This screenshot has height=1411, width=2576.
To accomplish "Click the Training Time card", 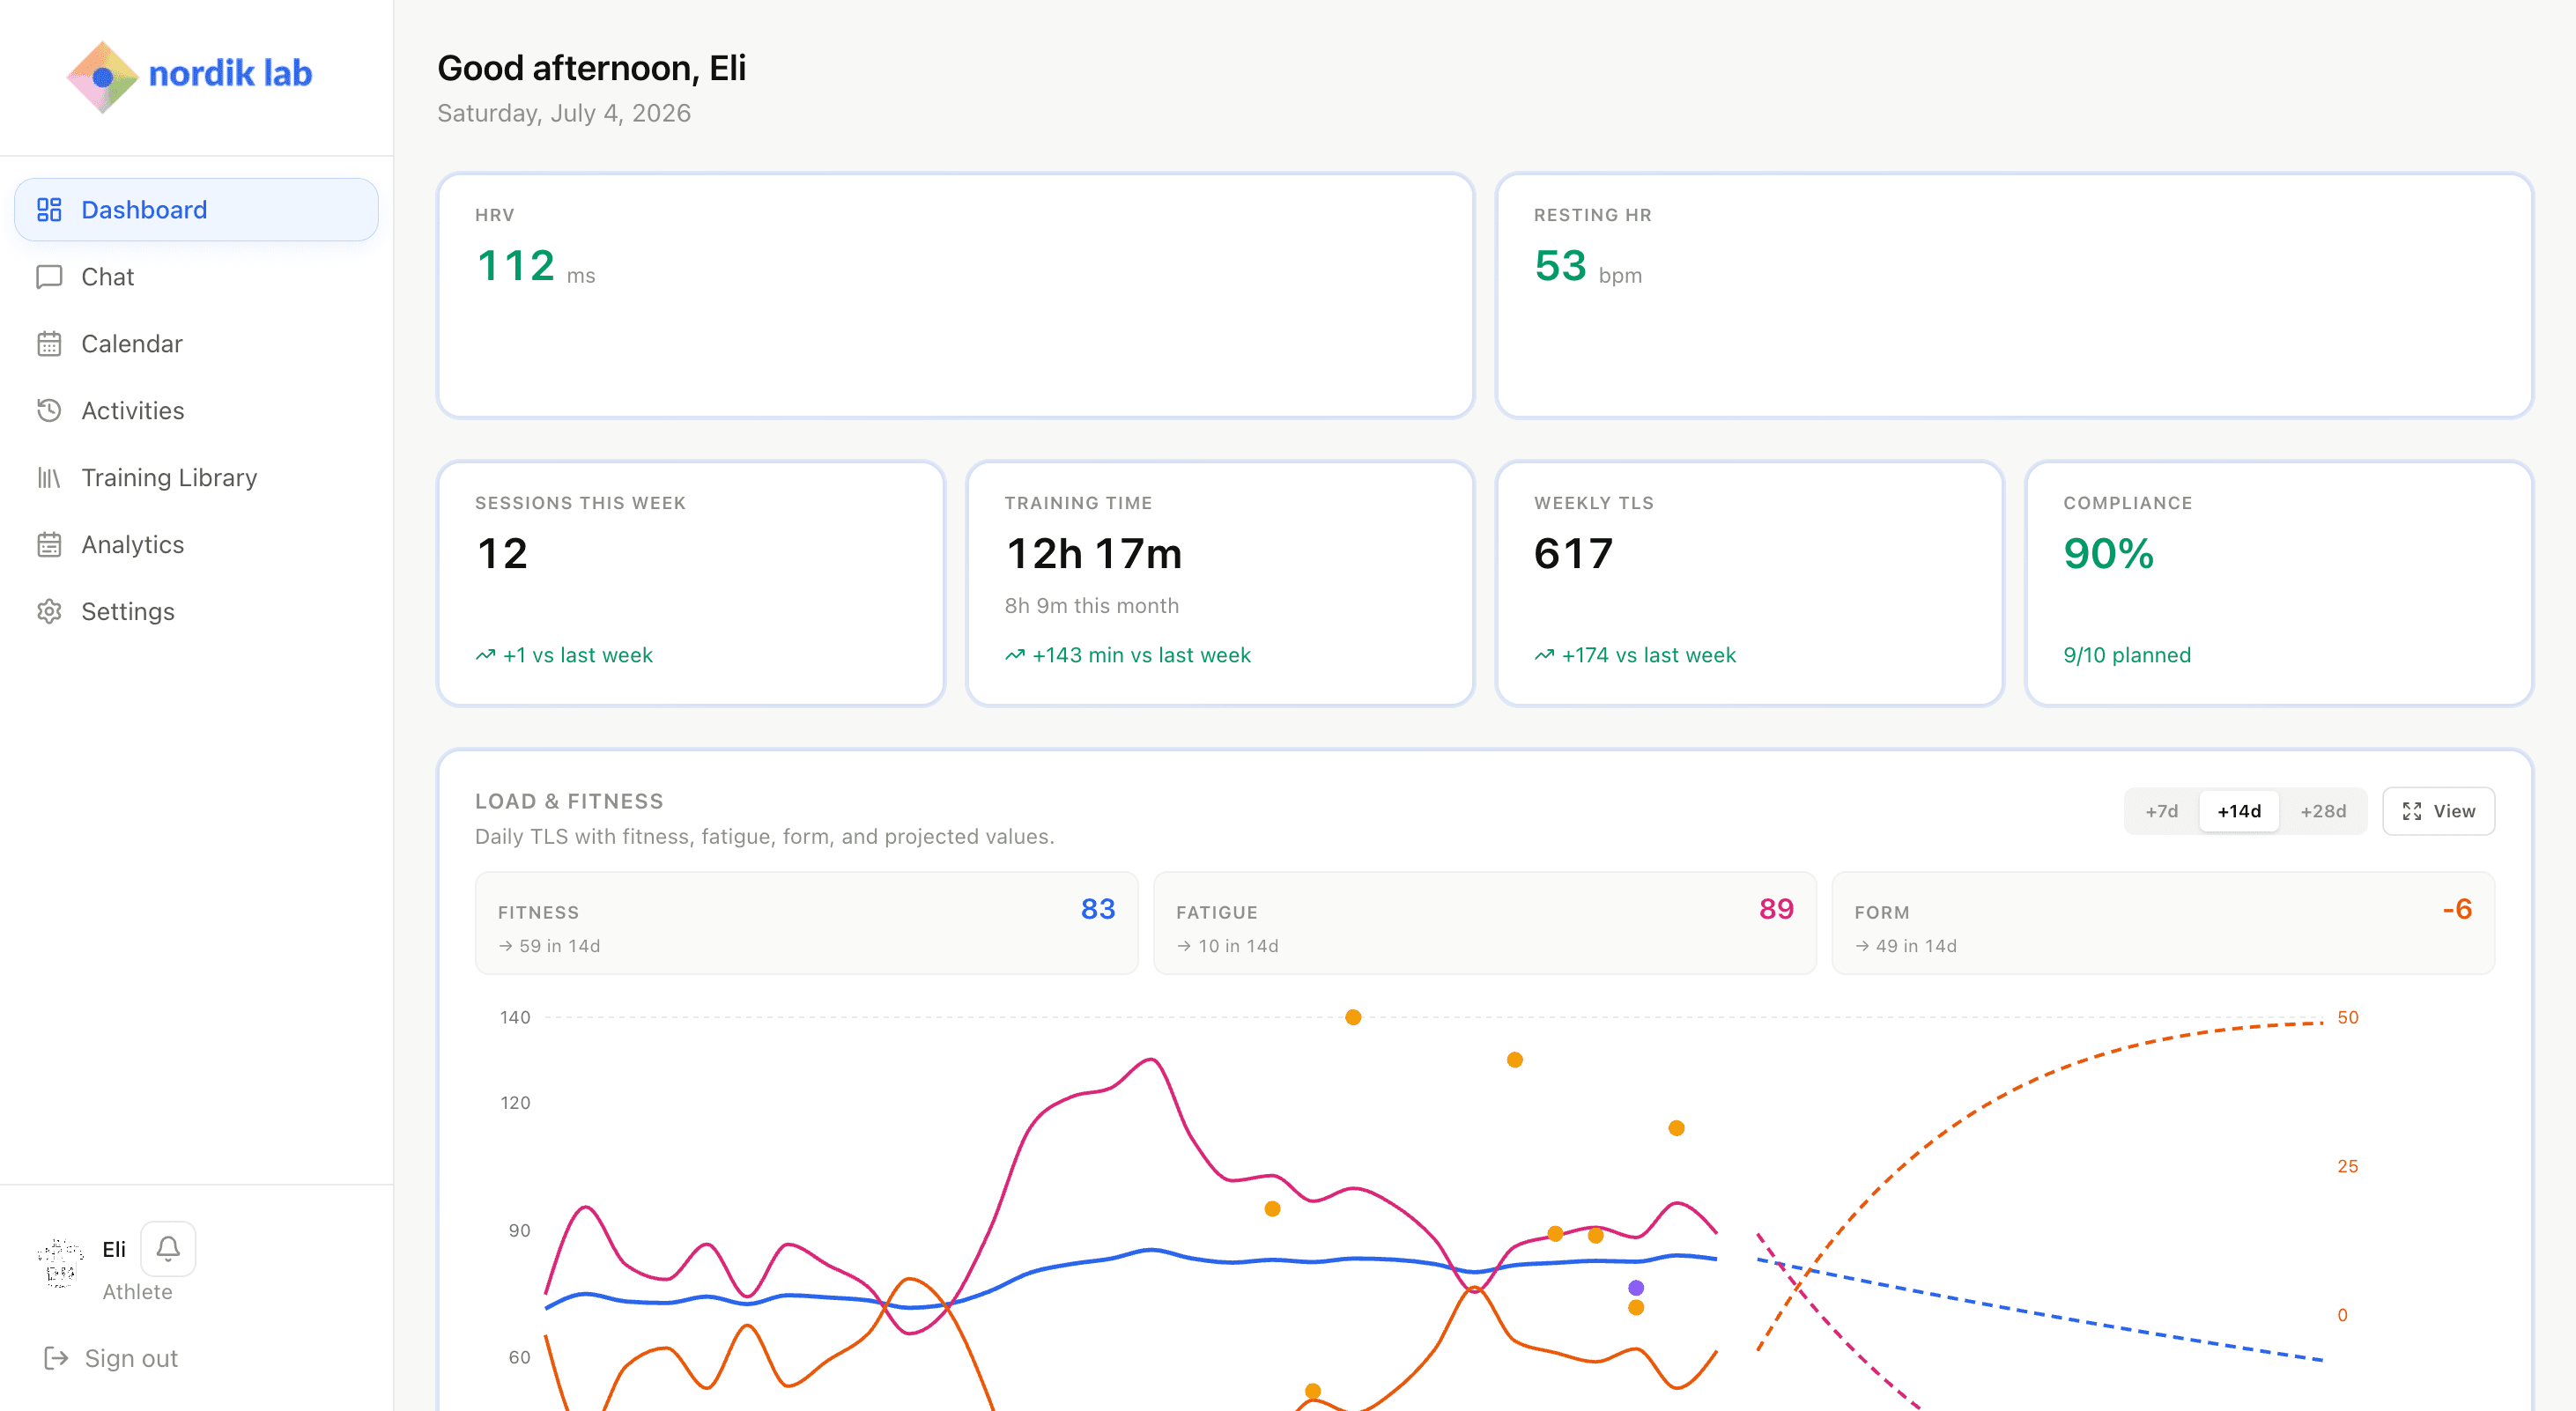I will tap(1220, 583).
